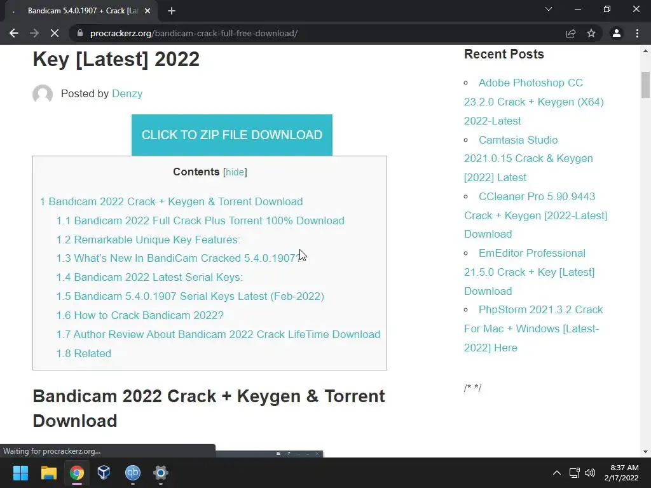This screenshot has height=488, width=651.
Task: Open the clock and date panel
Action: 622,473
